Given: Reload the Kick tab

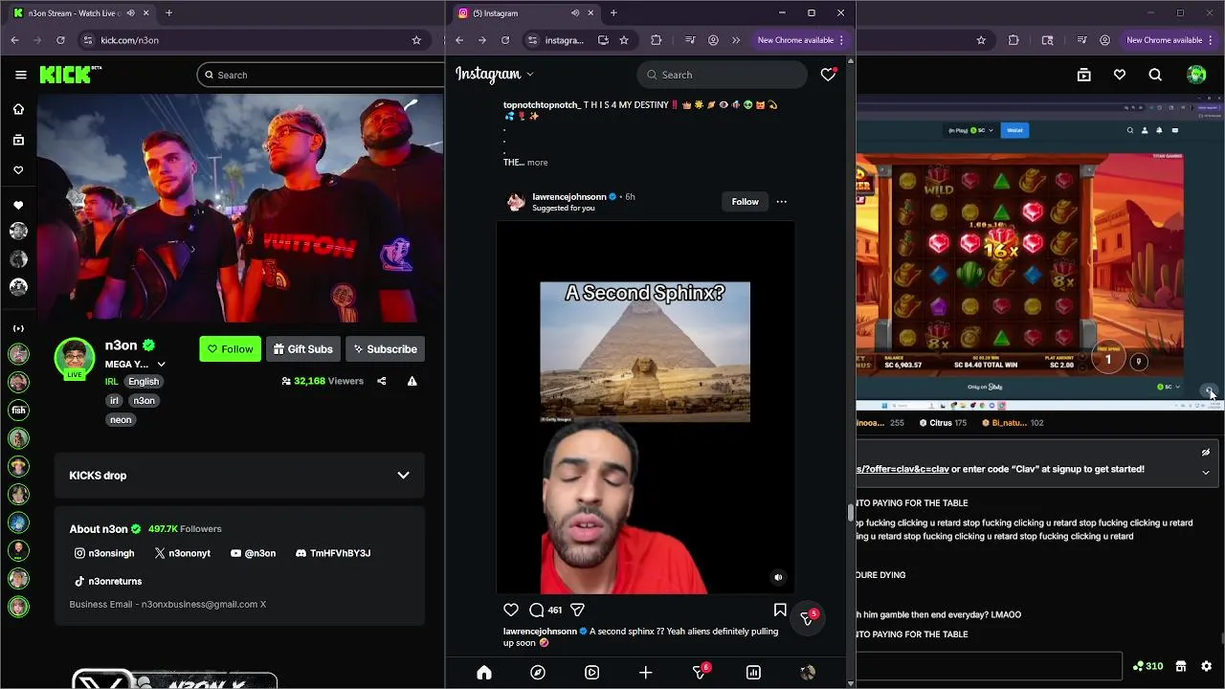Looking at the screenshot, I should (x=60, y=40).
